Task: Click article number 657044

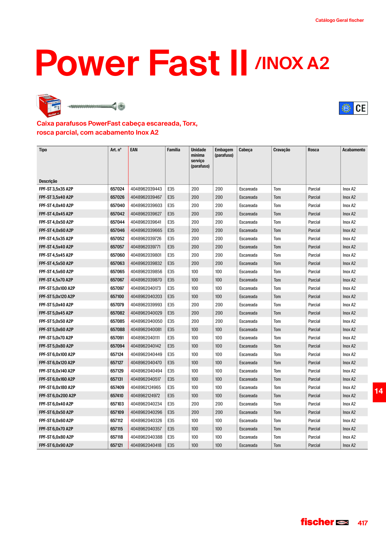Action: 117,222
